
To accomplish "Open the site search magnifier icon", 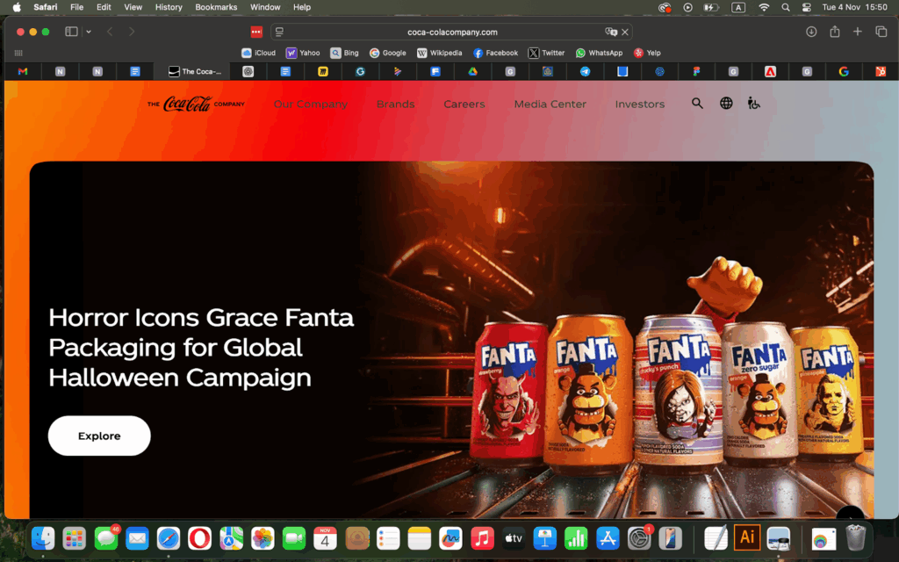I will 697,103.
